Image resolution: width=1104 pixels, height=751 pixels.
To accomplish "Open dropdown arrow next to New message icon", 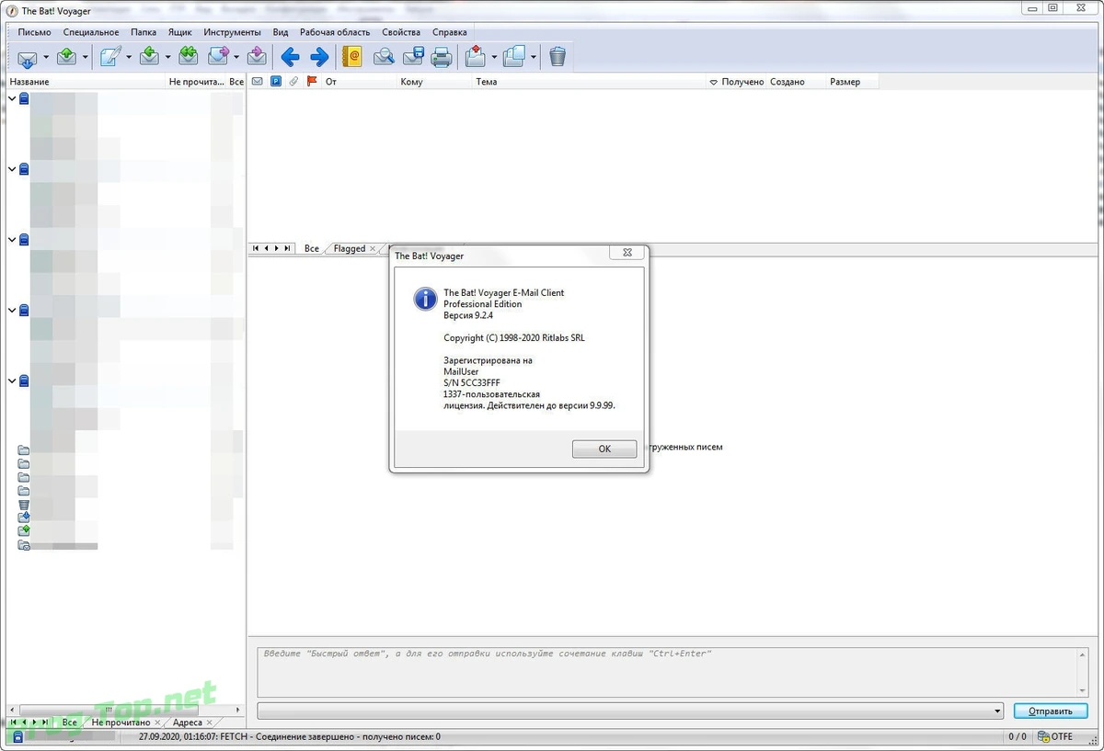I will pos(129,57).
